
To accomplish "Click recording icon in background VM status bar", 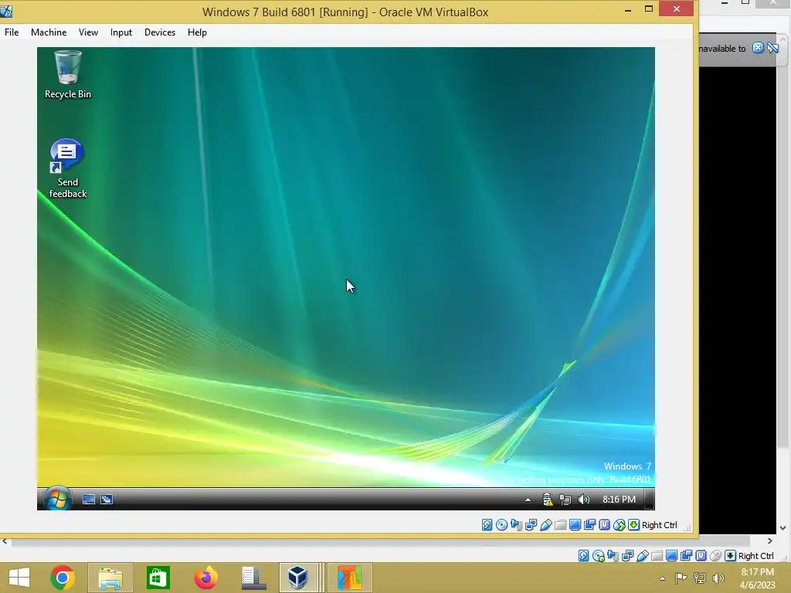I will 686,556.
